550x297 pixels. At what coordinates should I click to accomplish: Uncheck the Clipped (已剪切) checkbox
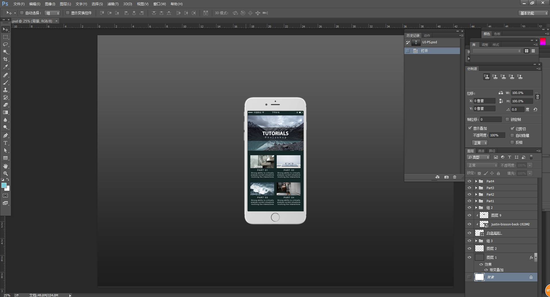[512, 129]
